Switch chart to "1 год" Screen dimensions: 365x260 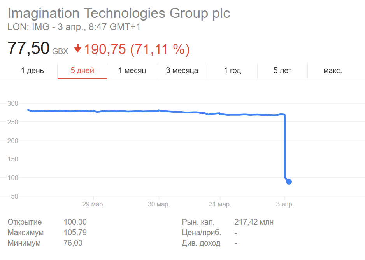(x=232, y=70)
